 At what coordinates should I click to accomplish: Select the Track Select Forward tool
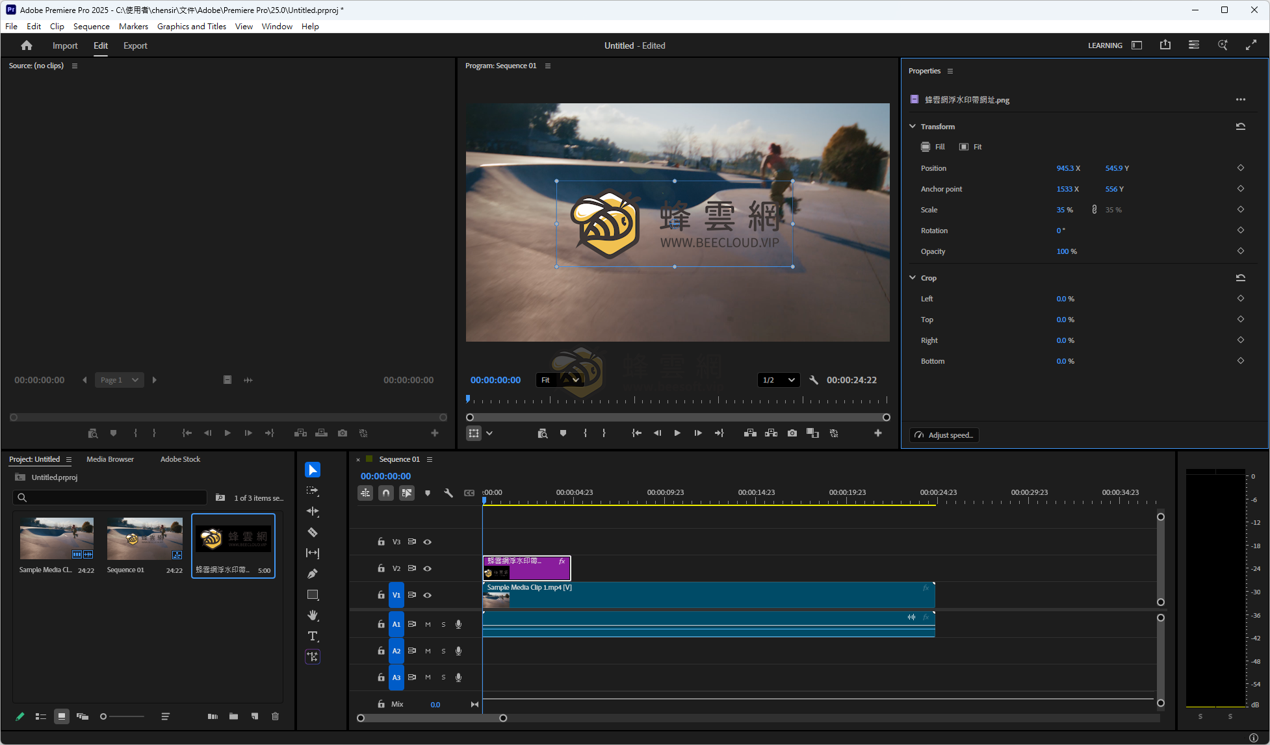(313, 490)
